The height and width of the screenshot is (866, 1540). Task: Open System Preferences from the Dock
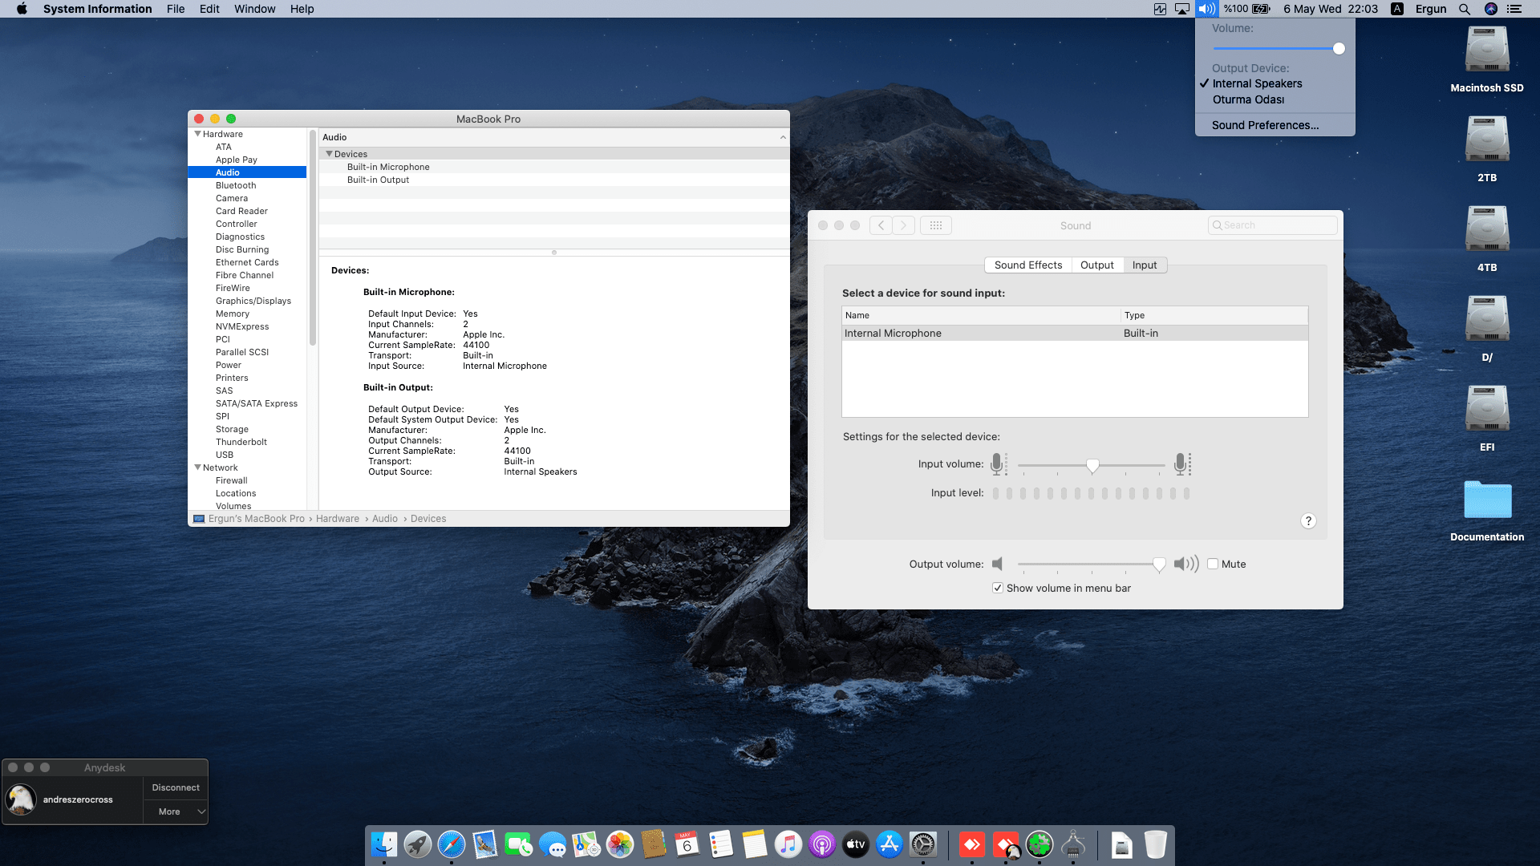[923, 844]
